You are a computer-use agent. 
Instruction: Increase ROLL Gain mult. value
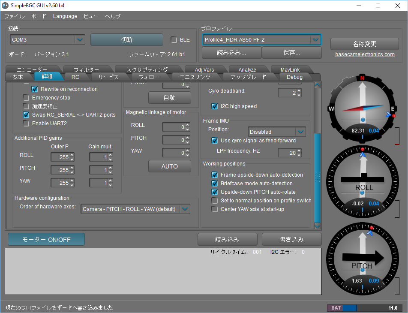pyautogui.click(x=111, y=155)
